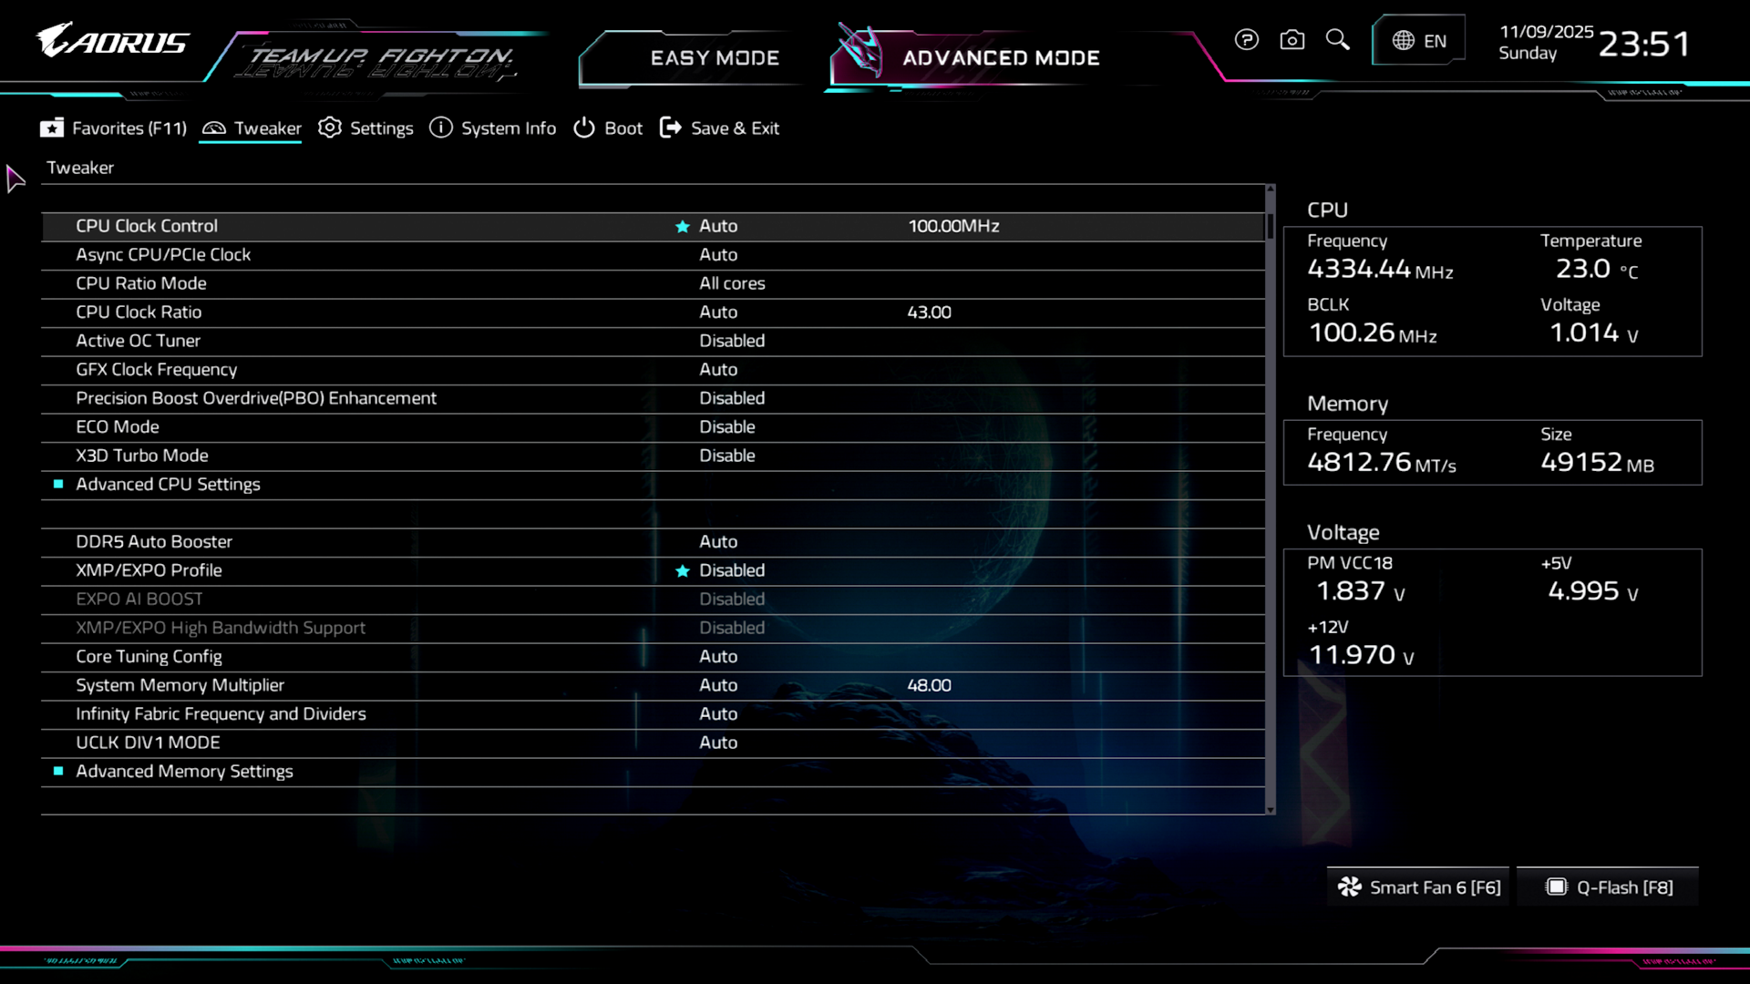
Task: Open CPU Ratio Mode All cores dropdown
Action: point(731,283)
